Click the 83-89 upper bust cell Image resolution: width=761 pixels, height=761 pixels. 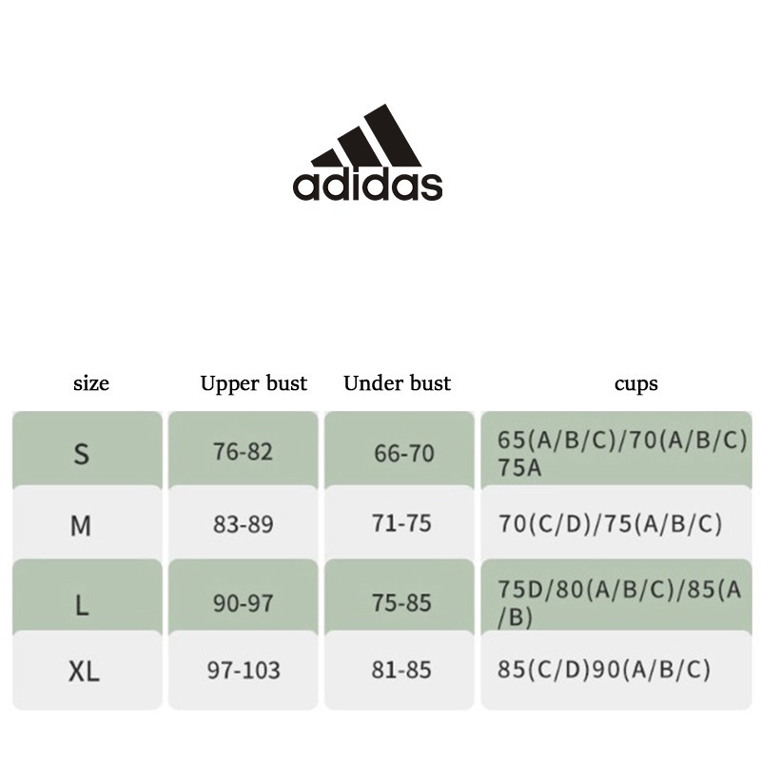pos(244,524)
